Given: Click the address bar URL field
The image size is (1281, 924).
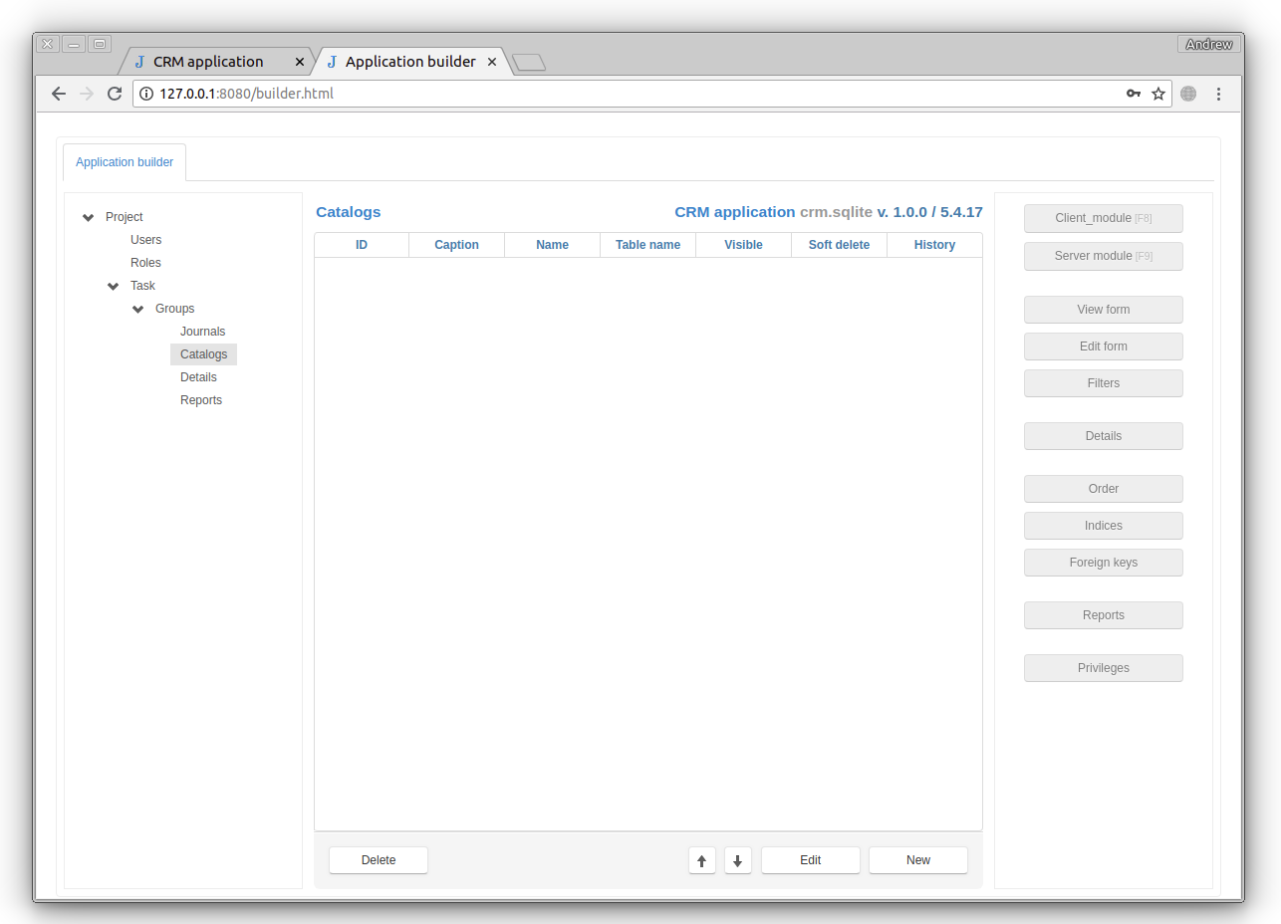Looking at the screenshot, I should [x=628, y=94].
